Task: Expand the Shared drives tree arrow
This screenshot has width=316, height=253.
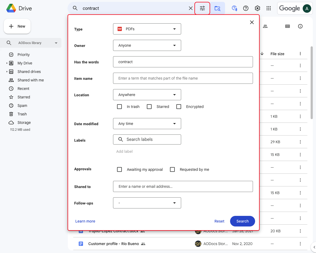Action: pyautogui.click(x=7, y=72)
